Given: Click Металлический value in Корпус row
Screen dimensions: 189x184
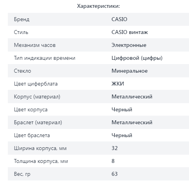Looking at the screenshot, I should (x=132, y=96).
